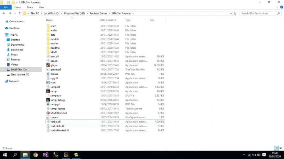Open the View ribbon tab

[41, 7]
